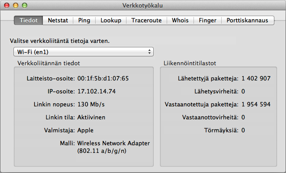Click sent packets count 1 402 907
The image size is (286, 173).
256,79
